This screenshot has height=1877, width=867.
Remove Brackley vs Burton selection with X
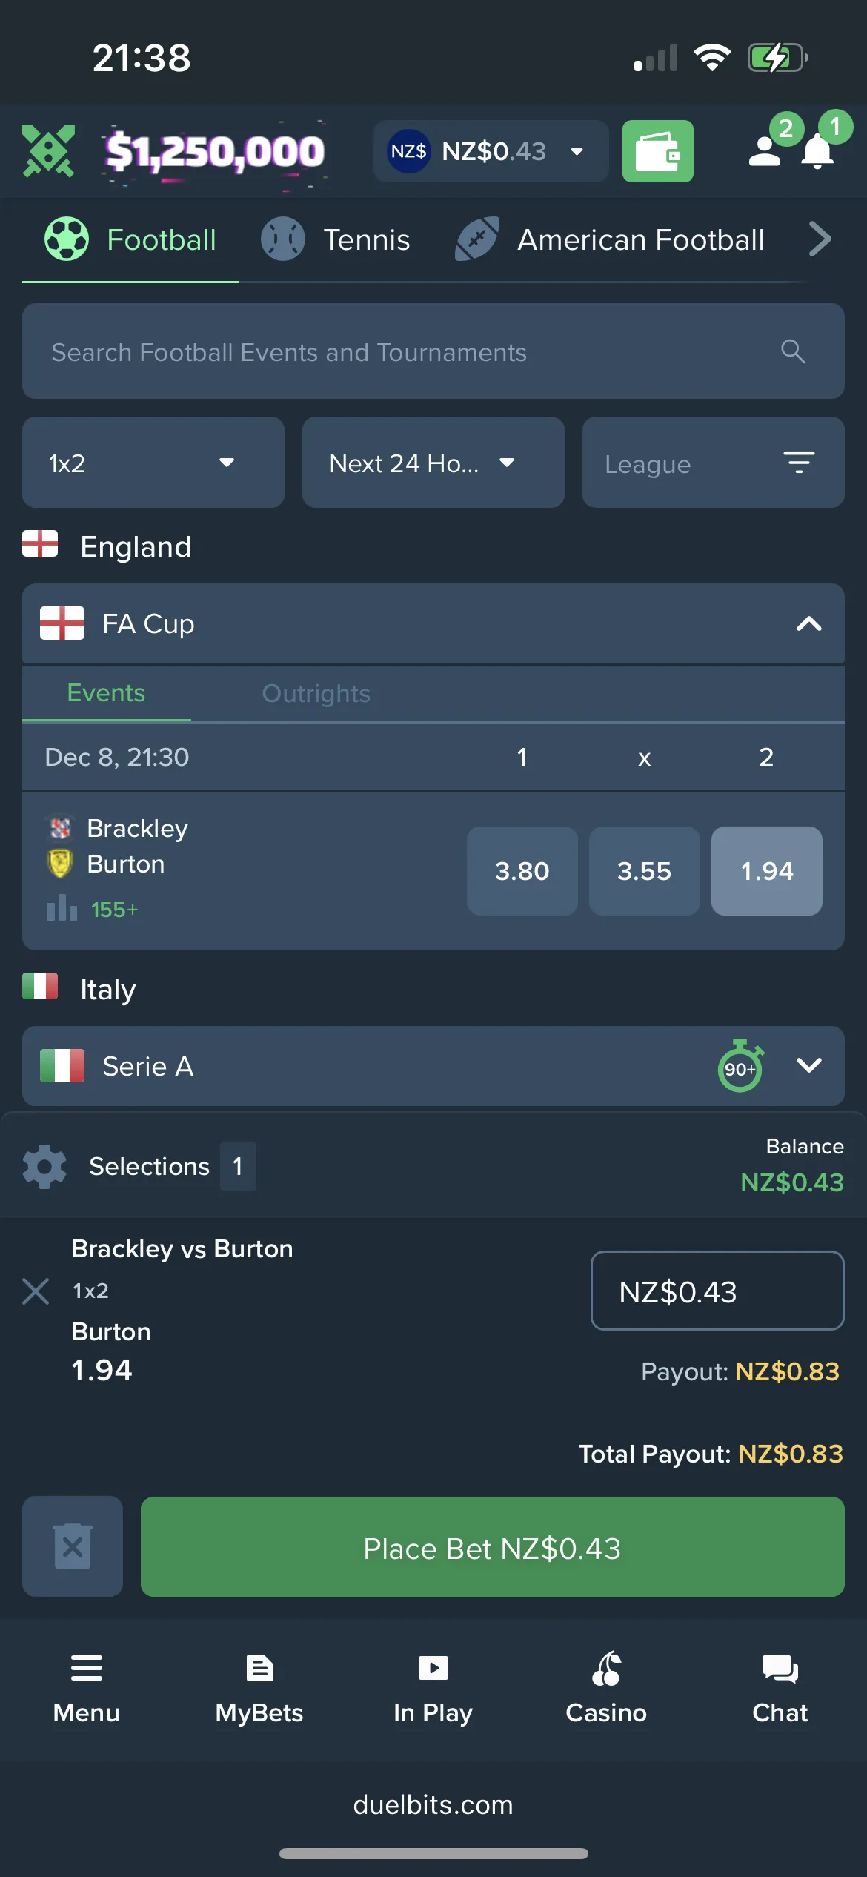coord(36,1291)
